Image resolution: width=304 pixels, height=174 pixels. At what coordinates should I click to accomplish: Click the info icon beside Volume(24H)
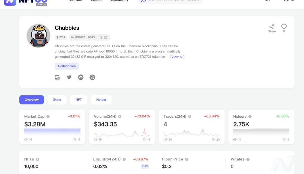click(x=120, y=117)
